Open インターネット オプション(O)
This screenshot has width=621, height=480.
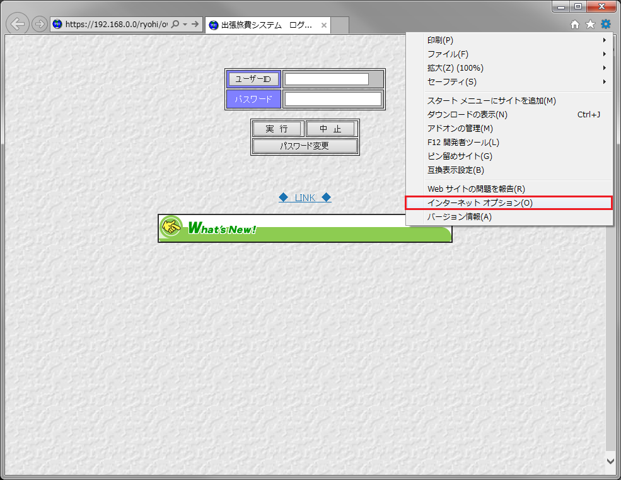pos(509,203)
